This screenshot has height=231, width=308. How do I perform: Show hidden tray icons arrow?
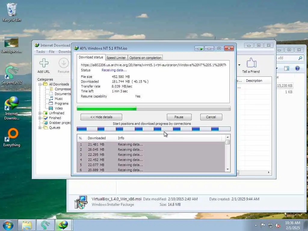[256, 225]
